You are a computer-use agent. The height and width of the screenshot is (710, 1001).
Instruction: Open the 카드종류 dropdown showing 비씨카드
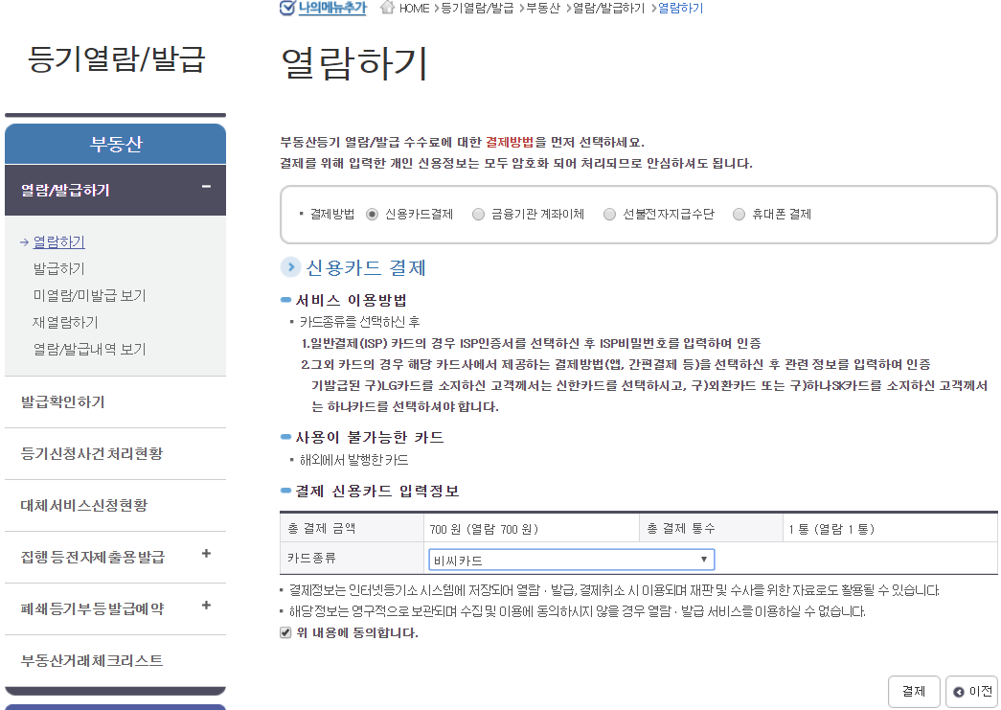[x=571, y=560]
